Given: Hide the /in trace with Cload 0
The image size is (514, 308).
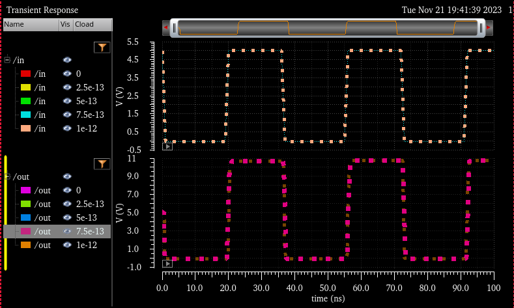Looking at the screenshot, I should click(x=67, y=74).
